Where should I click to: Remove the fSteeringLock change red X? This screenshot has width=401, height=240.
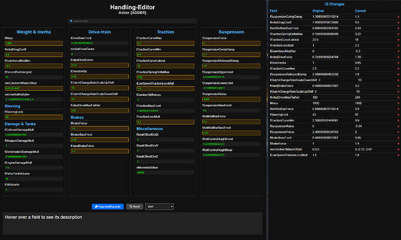(398, 114)
